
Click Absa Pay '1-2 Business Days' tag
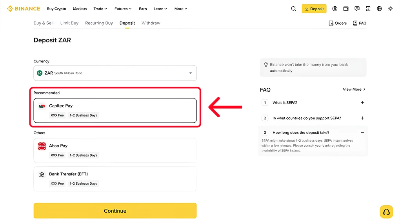(x=83, y=155)
